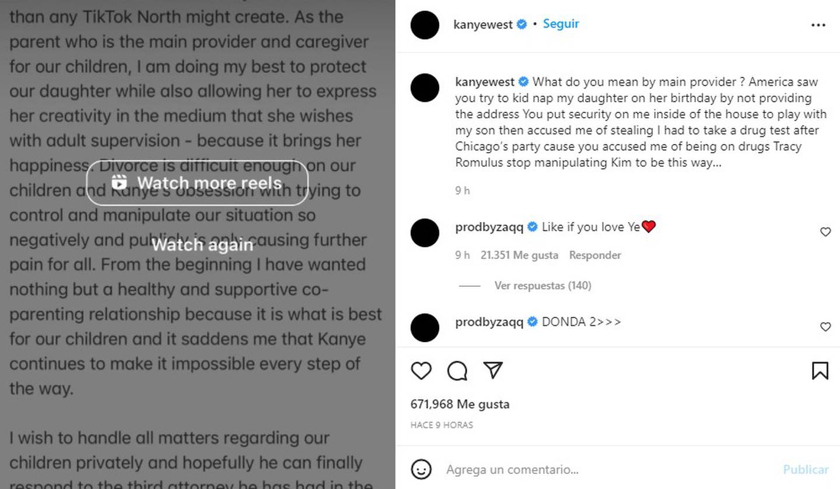
Task: Share post via paper plane icon
Action: pyautogui.click(x=493, y=370)
